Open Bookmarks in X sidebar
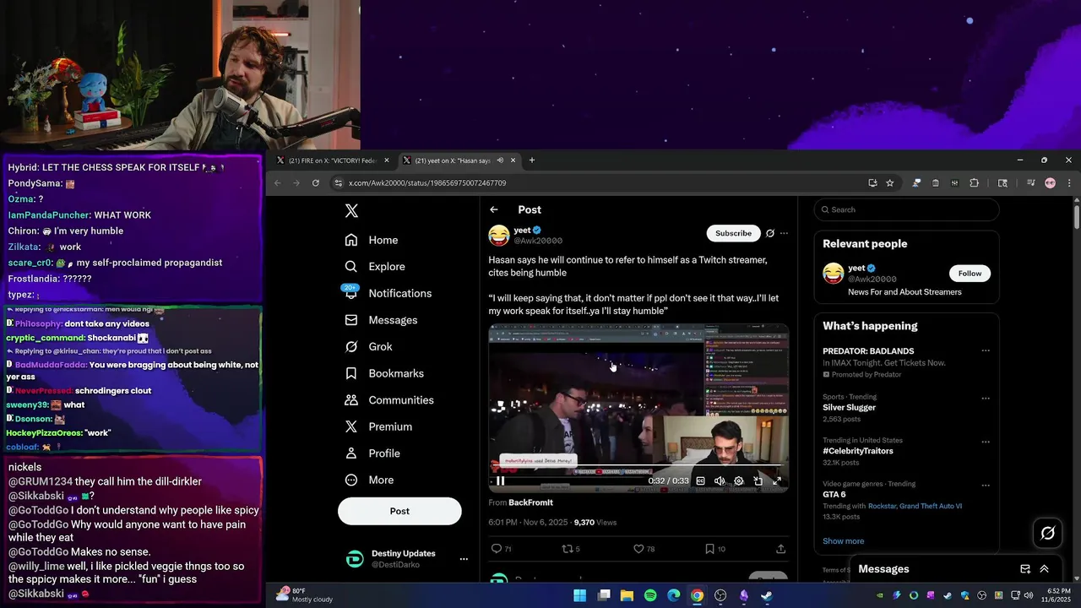1081x608 pixels. 385,373
